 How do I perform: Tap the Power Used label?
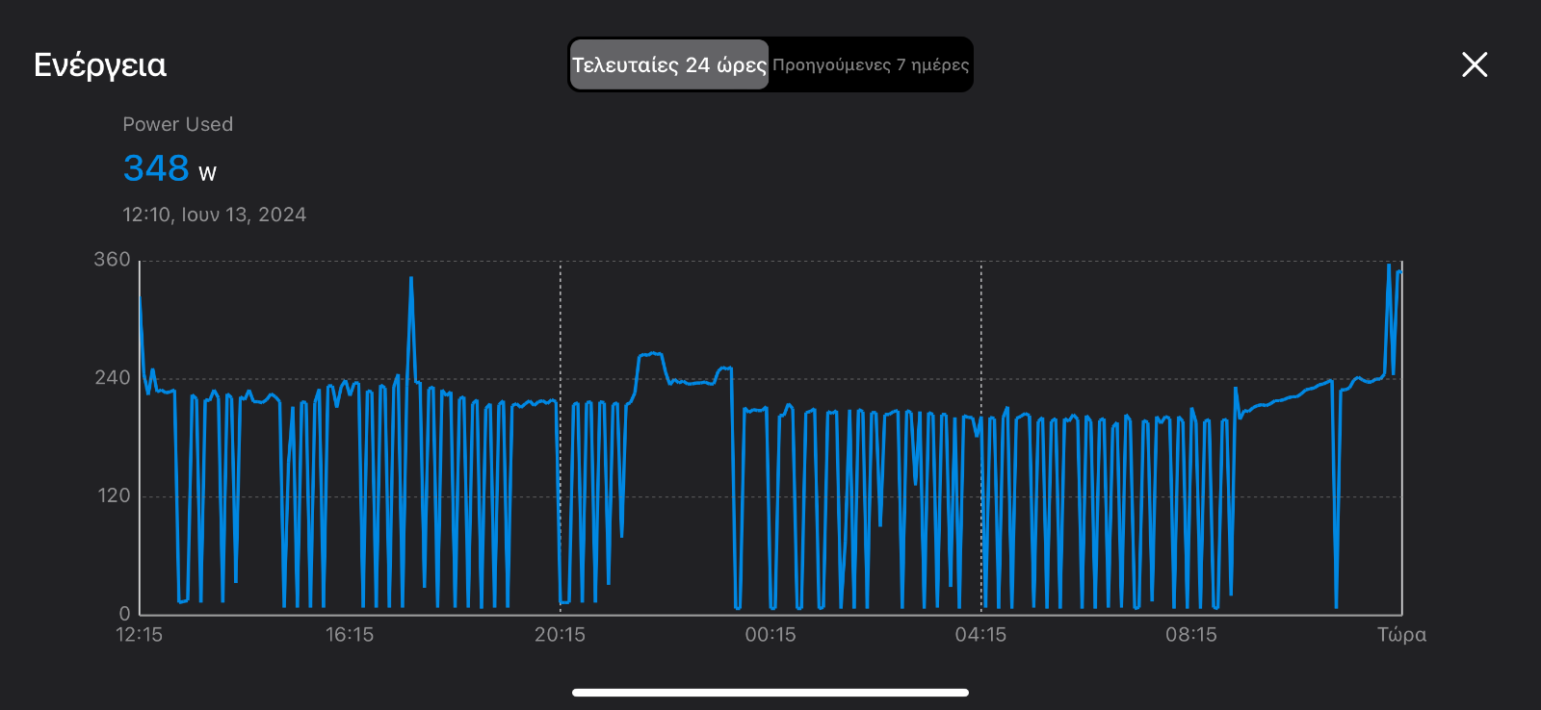[177, 124]
